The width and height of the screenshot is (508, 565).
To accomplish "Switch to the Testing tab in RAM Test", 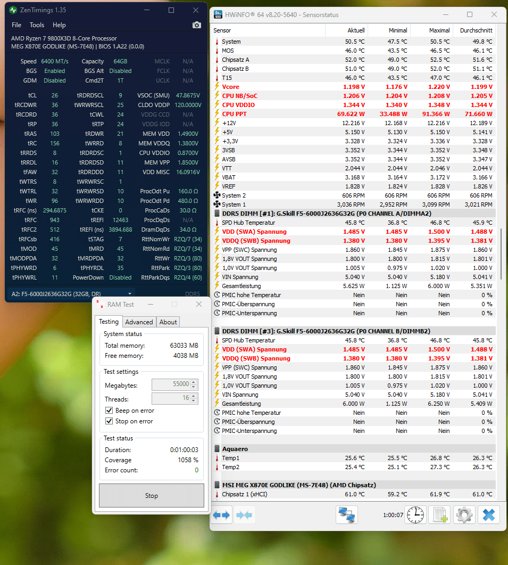I will [x=109, y=322].
